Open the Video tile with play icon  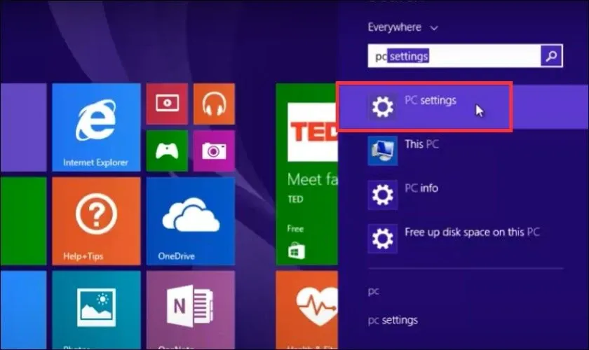click(167, 104)
